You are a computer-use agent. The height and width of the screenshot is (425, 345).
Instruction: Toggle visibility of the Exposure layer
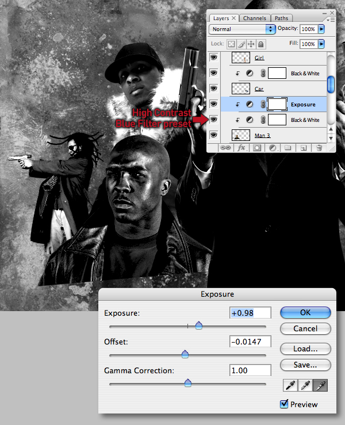[x=214, y=104]
